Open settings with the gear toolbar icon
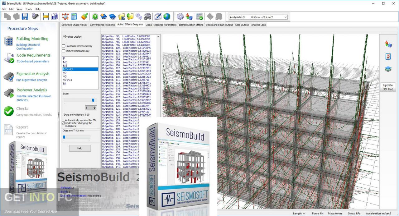The image size is (399, 216). [x=180, y=16]
